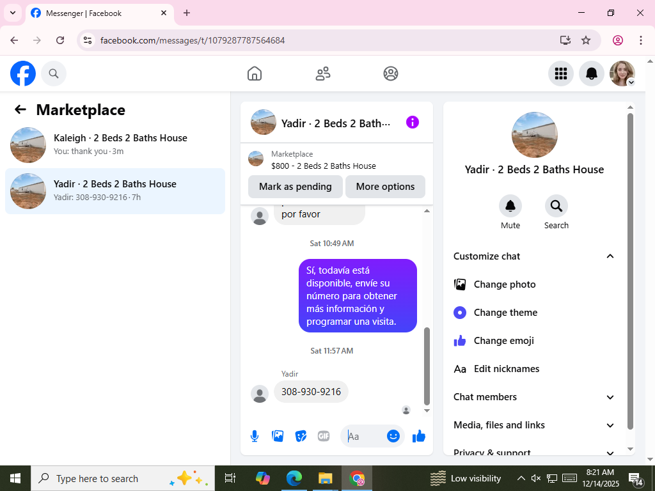655x491 pixels.
Task: Expand the Chat members section
Action: click(534, 397)
